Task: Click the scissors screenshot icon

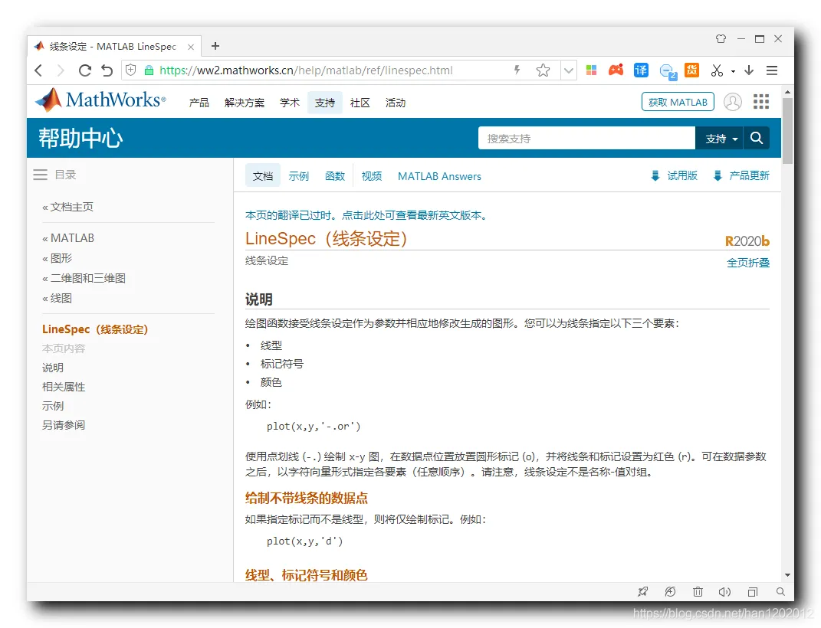Action: (x=717, y=70)
